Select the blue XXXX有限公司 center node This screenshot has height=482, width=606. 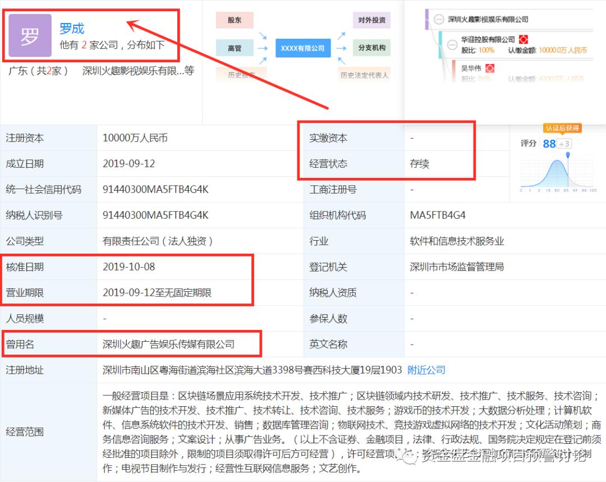[x=302, y=48]
